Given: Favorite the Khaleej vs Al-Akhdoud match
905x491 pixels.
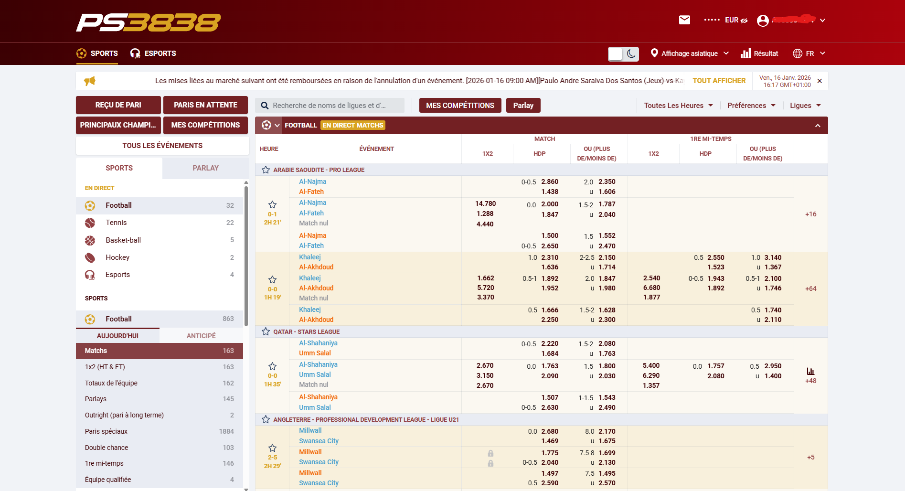Looking at the screenshot, I should 272,279.
